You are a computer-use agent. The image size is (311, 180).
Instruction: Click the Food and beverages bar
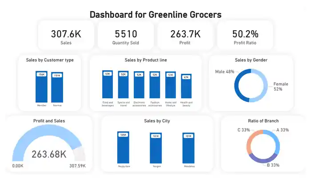(108, 84)
